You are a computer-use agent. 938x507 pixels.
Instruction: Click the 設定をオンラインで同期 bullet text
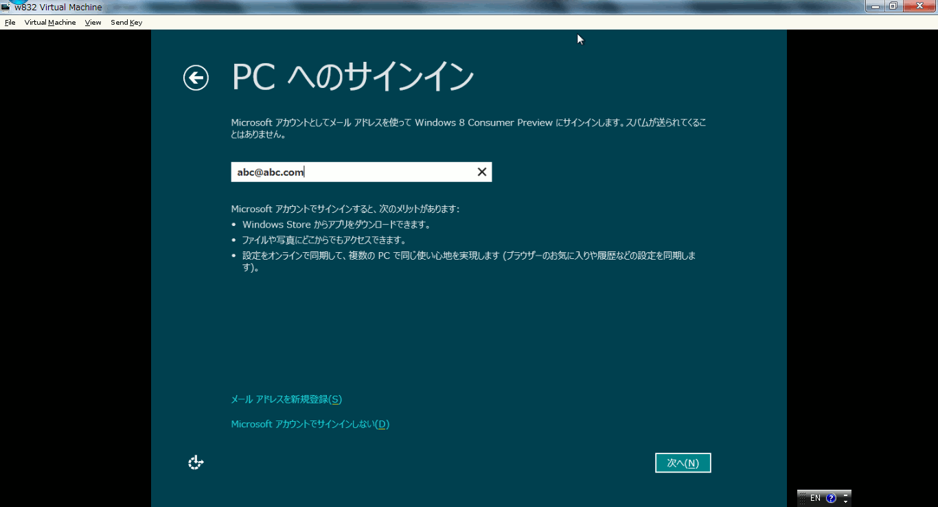pyautogui.click(x=469, y=261)
